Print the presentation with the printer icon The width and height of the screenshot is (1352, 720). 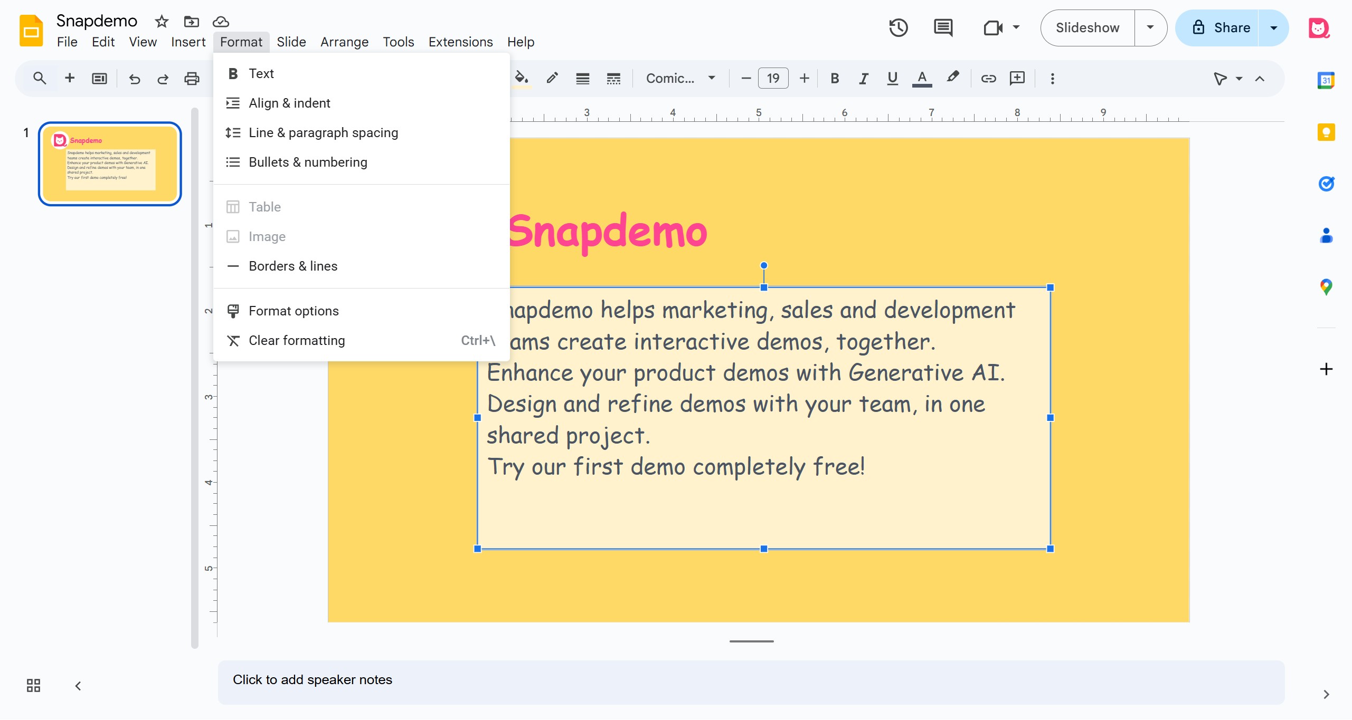192,79
